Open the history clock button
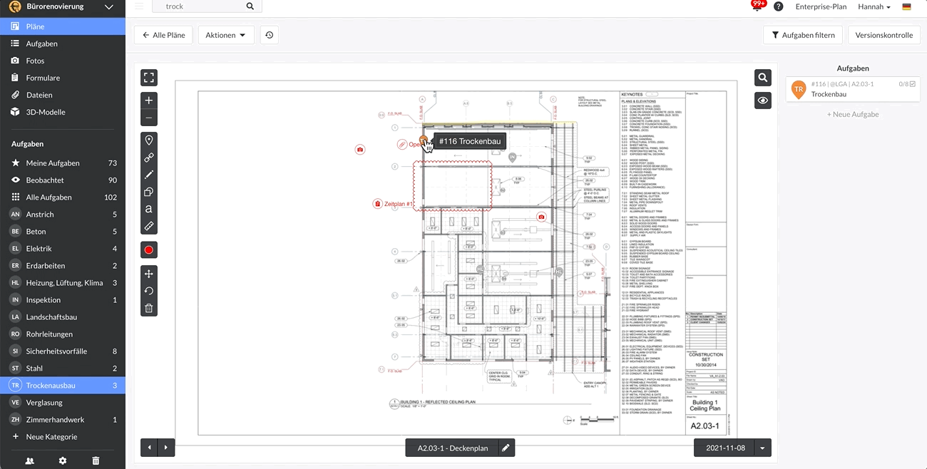 point(269,35)
